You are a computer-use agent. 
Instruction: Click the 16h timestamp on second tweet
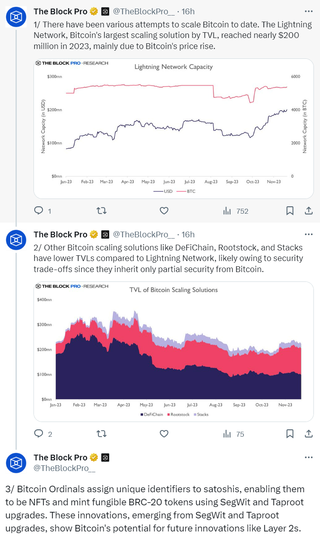(x=188, y=234)
